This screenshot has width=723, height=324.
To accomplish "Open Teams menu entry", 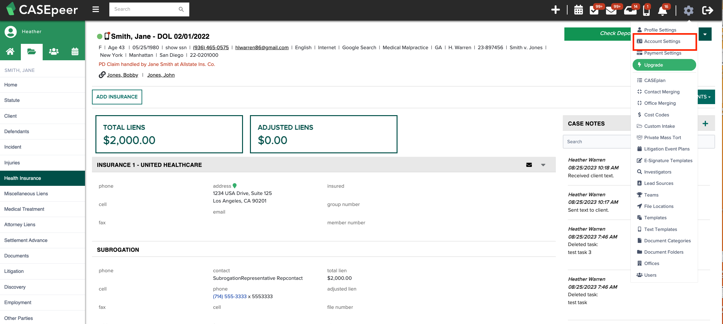I will pos(651,195).
